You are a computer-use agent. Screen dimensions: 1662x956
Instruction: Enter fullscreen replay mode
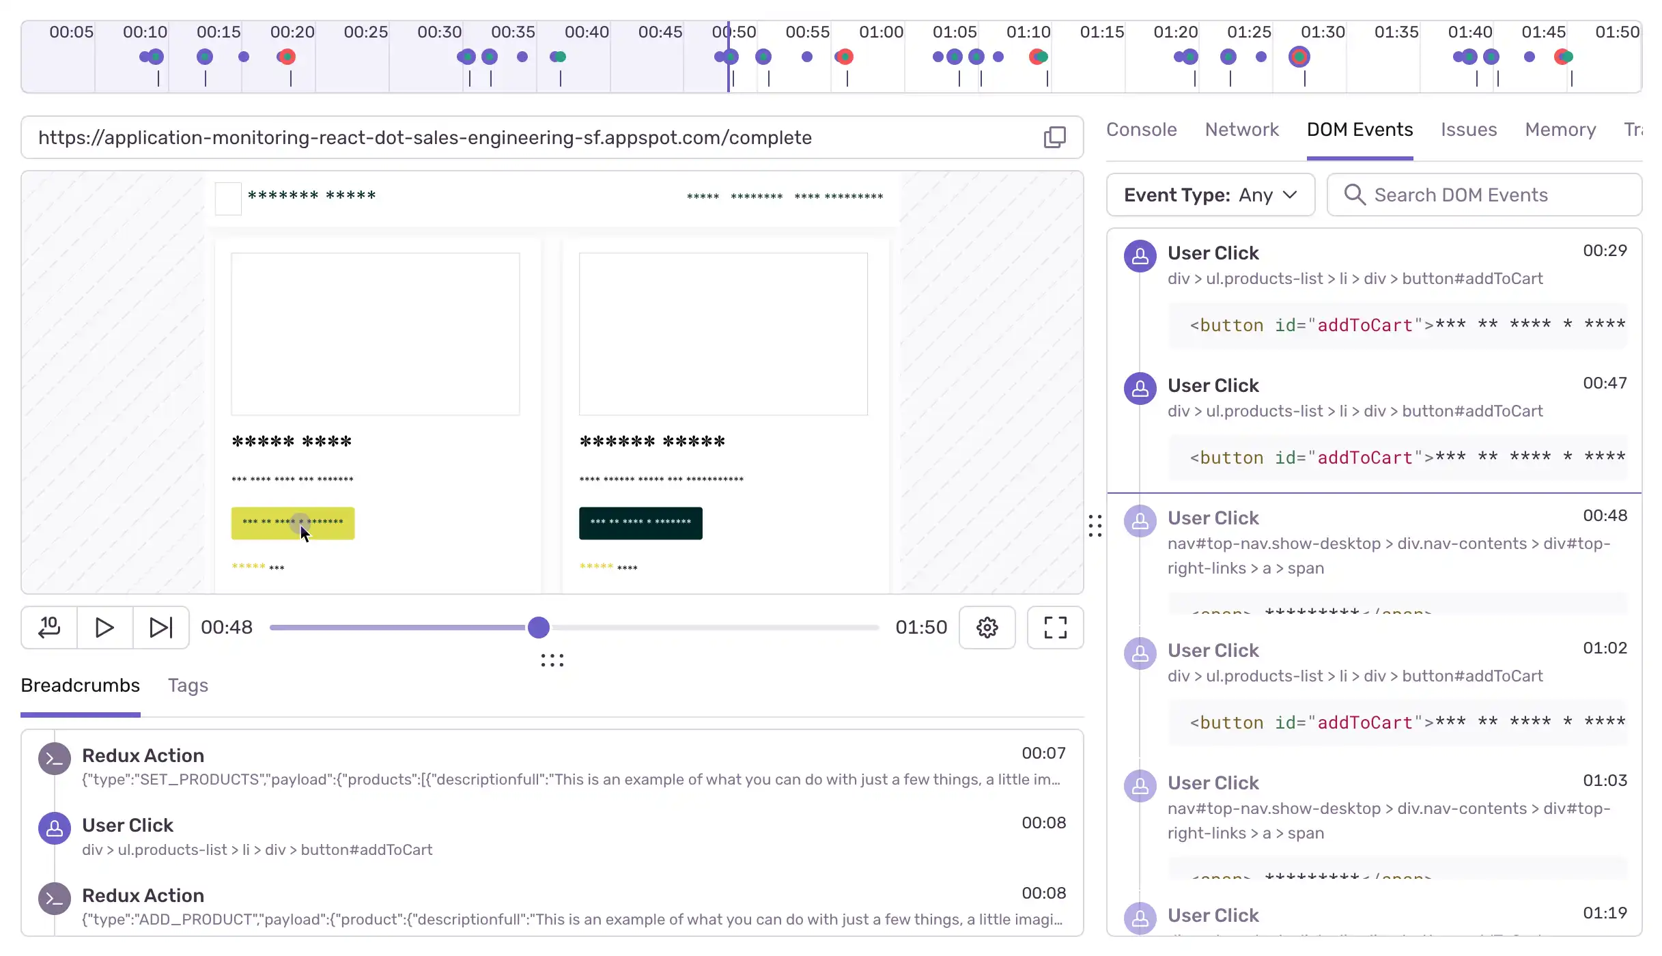pyautogui.click(x=1055, y=627)
